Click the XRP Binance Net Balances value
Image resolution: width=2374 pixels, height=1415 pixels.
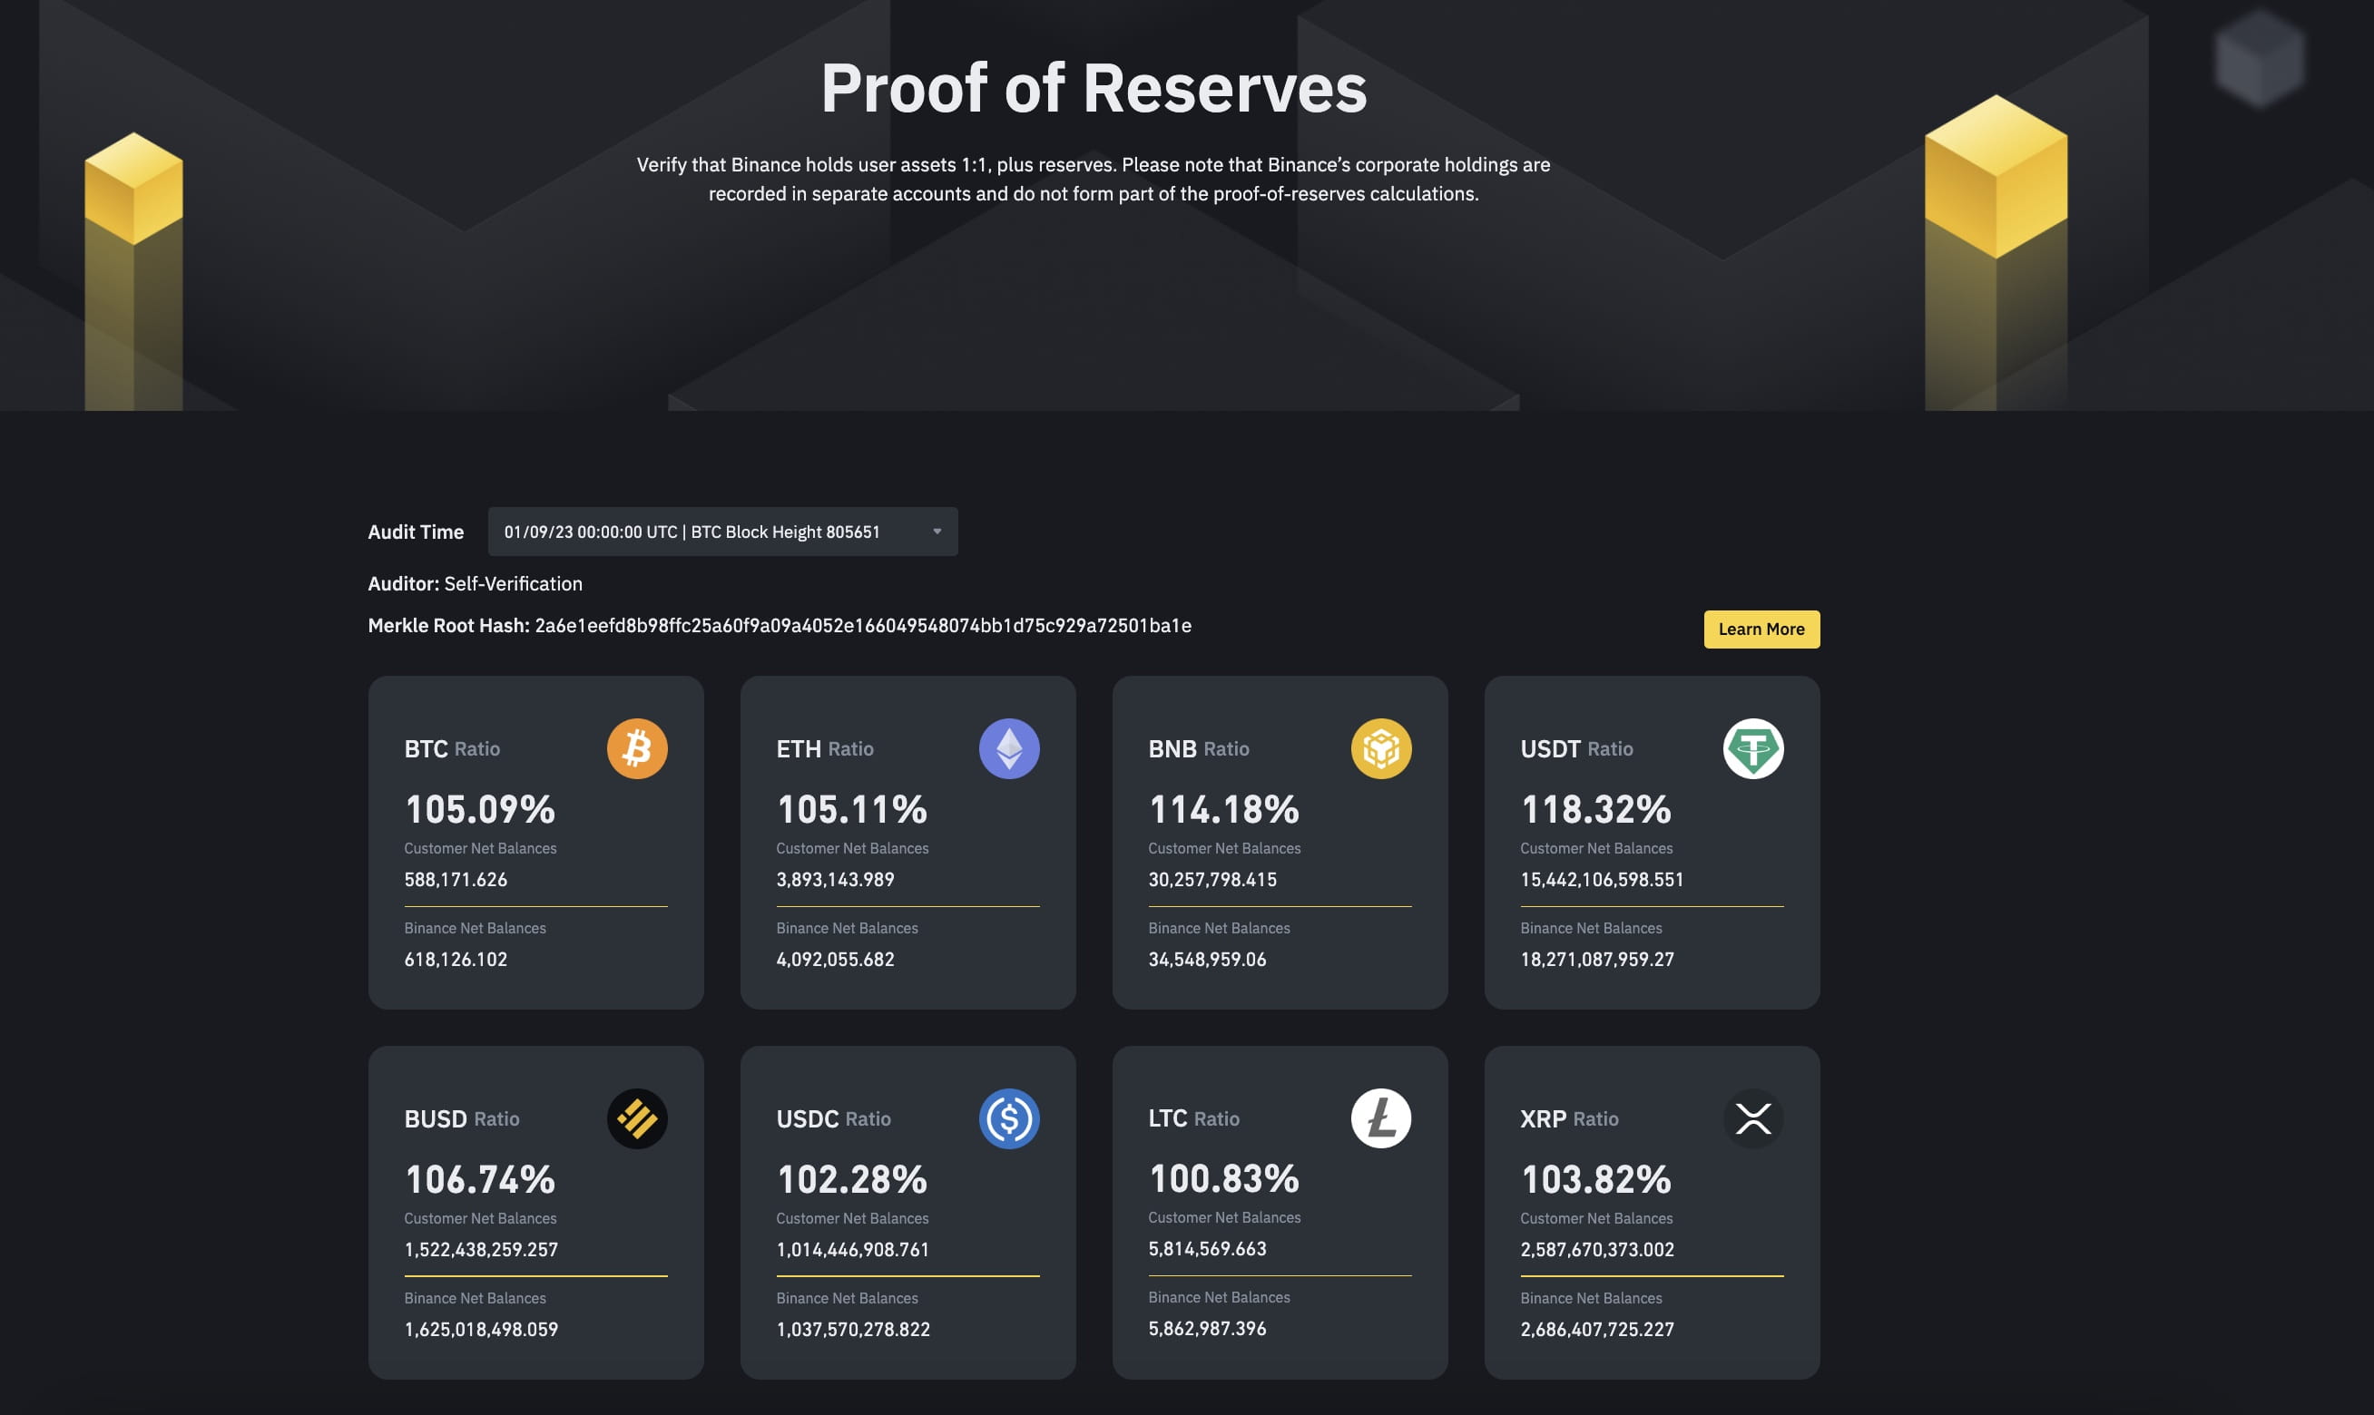tap(1596, 1328)
